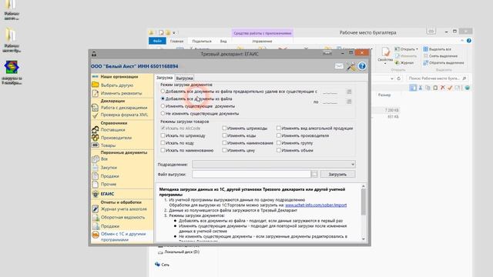Check 'Изменять вид алкогольной продукции'
The width and height of the screenshot is (493, 277).
tap(279, 128)
